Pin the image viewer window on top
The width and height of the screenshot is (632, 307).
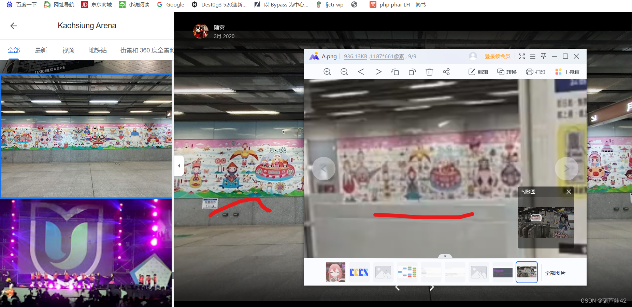(x=544, y=56)
